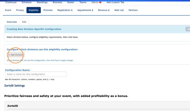This screenshot has height=111, width=190.
Task: Select the Edit sub-tab
Action: pyautogui.click(x=24, y=22)
